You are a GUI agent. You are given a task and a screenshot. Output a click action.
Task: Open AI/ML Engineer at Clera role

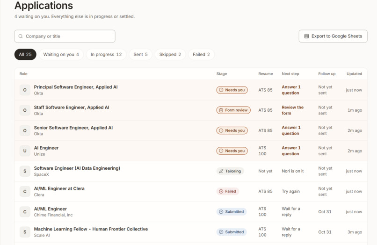[x=59, y=188]
